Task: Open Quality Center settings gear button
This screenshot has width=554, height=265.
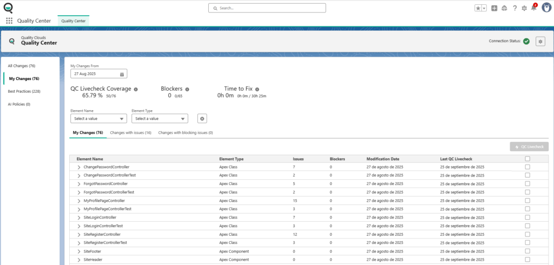Action: click(x=540, y=41)
